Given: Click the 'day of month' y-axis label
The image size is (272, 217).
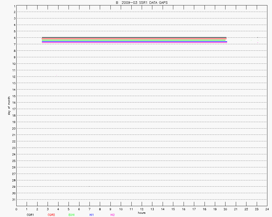Looking at the screenshot, I should (9, 106).
